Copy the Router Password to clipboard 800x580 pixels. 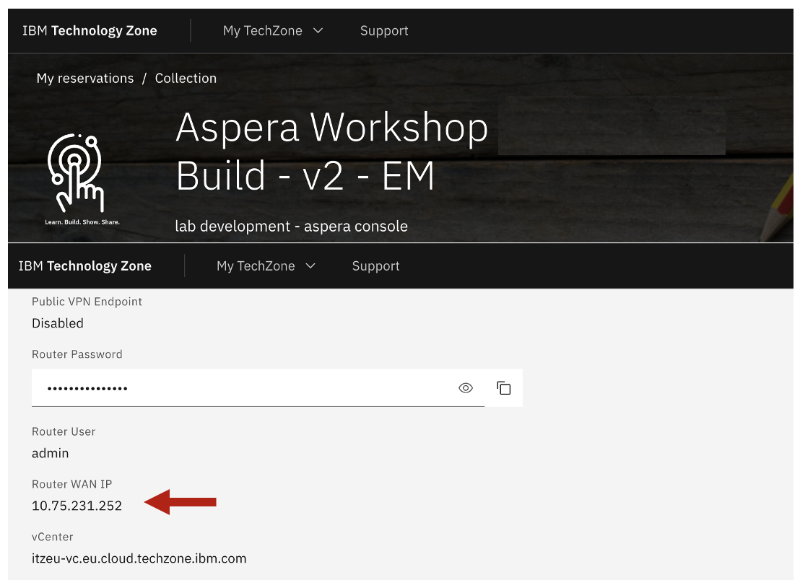pyautogui.click(x=503, y=388)
